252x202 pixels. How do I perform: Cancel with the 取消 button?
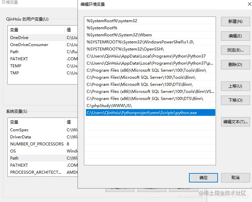tap(235, 178)
